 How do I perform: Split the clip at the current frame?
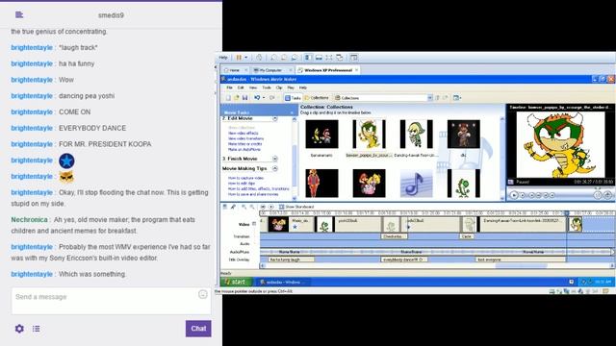[597, 195]
